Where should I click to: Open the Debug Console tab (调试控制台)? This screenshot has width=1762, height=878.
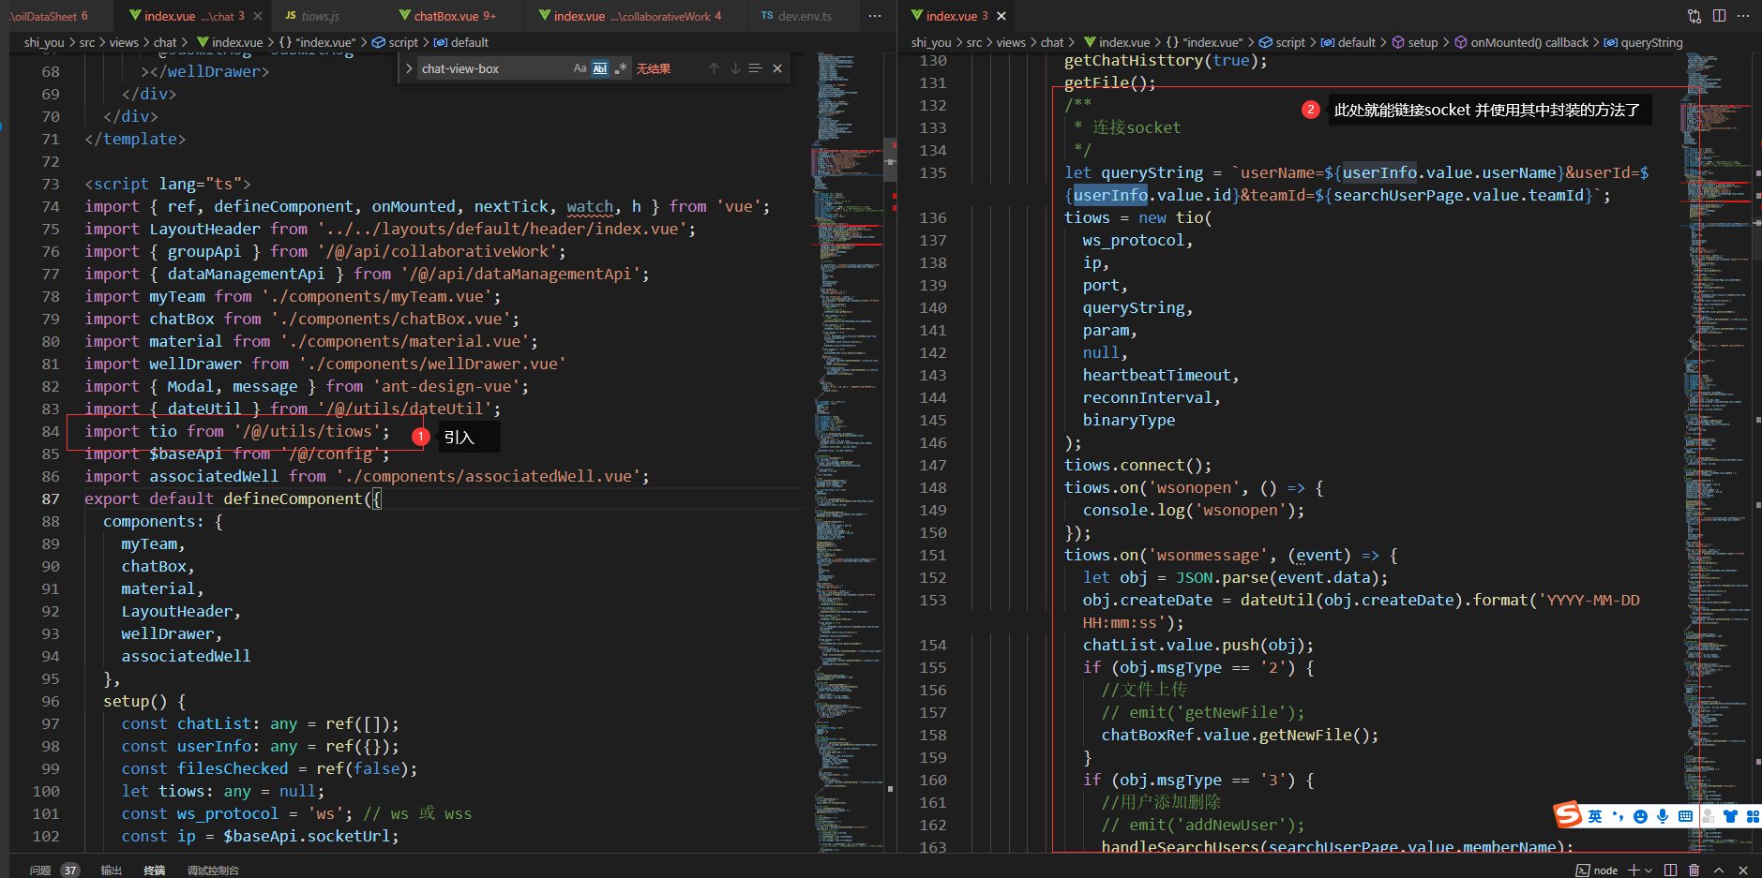tap(213, 870)
